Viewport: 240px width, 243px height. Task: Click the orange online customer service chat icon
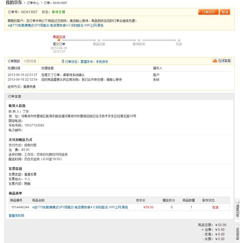(214, 61)
